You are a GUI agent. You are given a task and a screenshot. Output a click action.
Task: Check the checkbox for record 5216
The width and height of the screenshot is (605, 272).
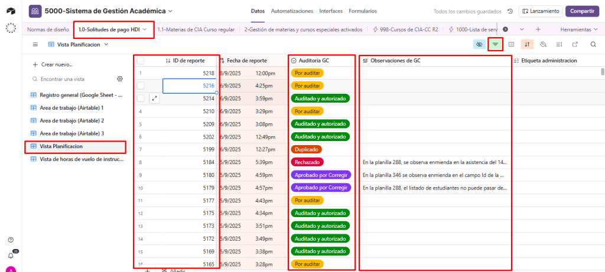(141, 86)
